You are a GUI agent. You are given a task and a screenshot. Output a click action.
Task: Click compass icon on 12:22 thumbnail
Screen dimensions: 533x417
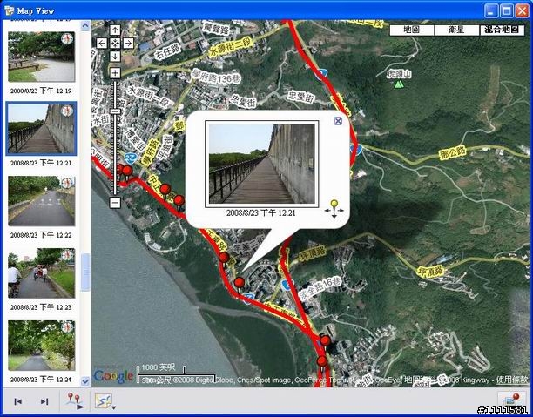click(x=67, y=183)
